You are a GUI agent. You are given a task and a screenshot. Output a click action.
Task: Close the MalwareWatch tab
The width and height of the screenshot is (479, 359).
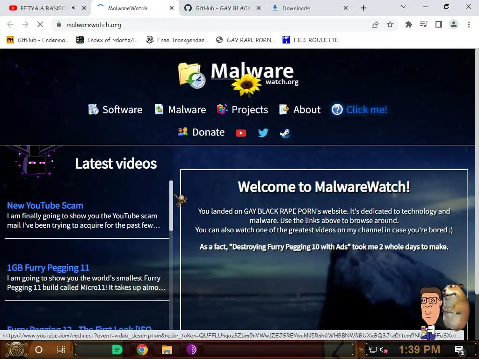point(172,8)
